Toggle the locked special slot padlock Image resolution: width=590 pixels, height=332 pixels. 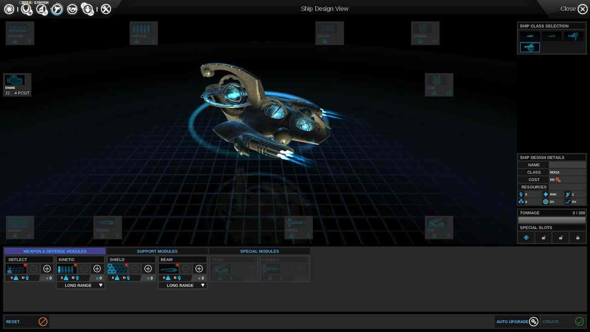(x=578, y=238)
